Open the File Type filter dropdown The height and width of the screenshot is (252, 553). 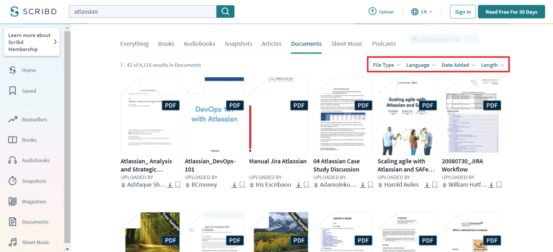(385, 65)
